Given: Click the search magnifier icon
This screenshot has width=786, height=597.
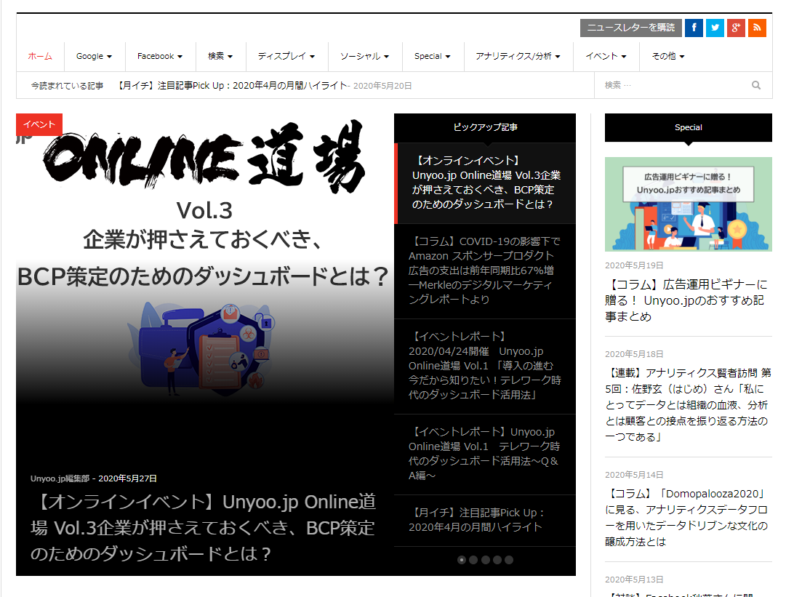Looking at the screenshot, I should (x=756, y=85).
